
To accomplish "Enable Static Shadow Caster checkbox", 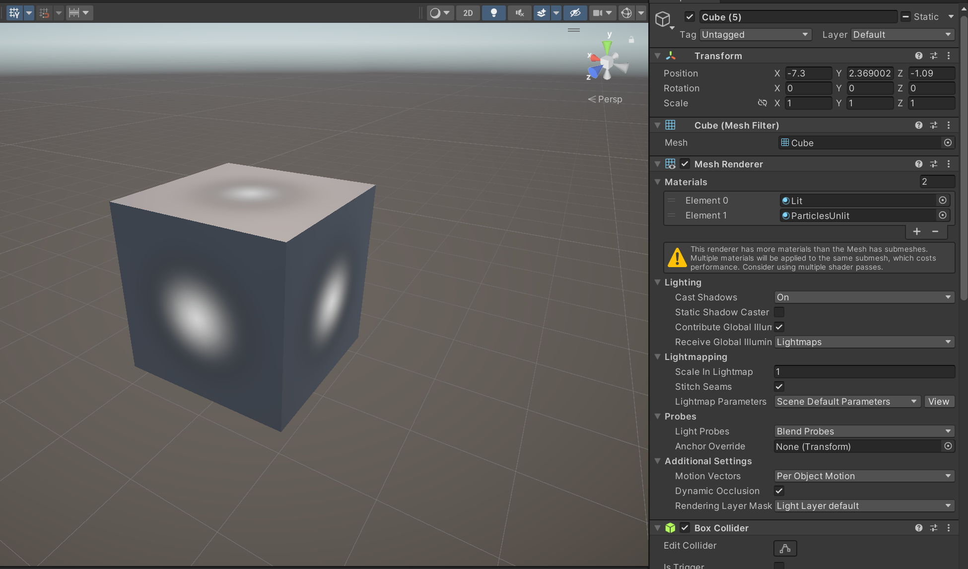I will [779, 312].
